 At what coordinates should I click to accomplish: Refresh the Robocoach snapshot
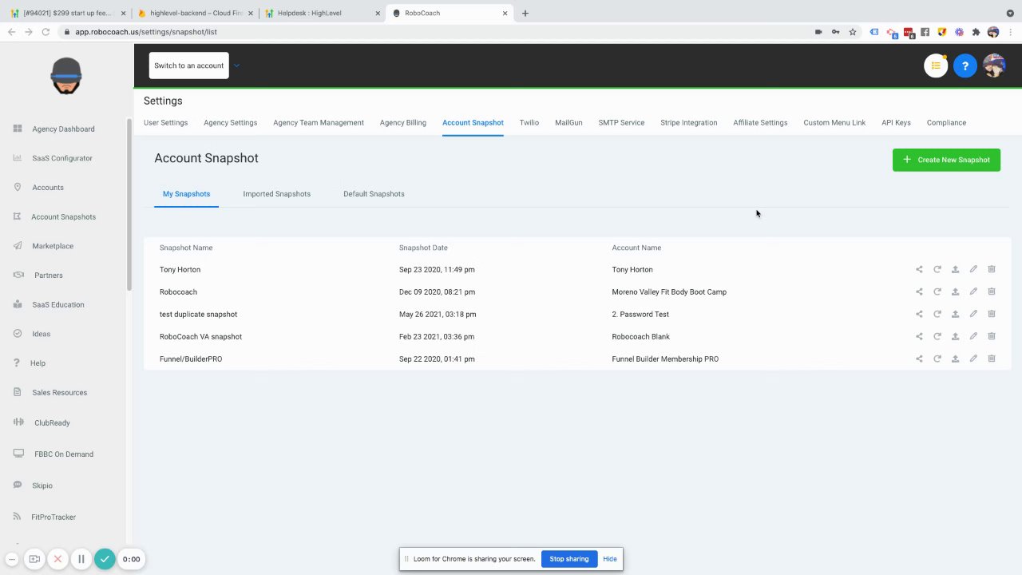coord(937,291)
